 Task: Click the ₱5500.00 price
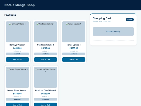pyautogui.click(x=45, y=94)
